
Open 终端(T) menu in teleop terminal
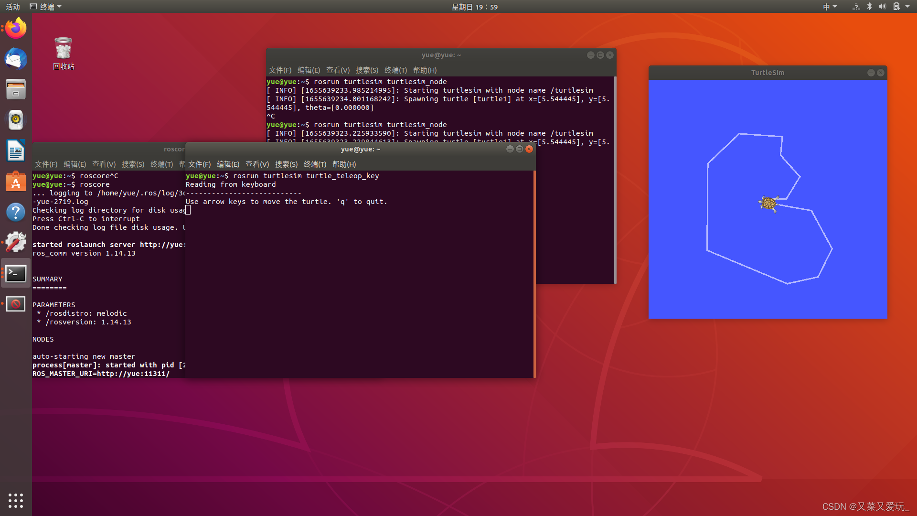(x=315, y=164)
